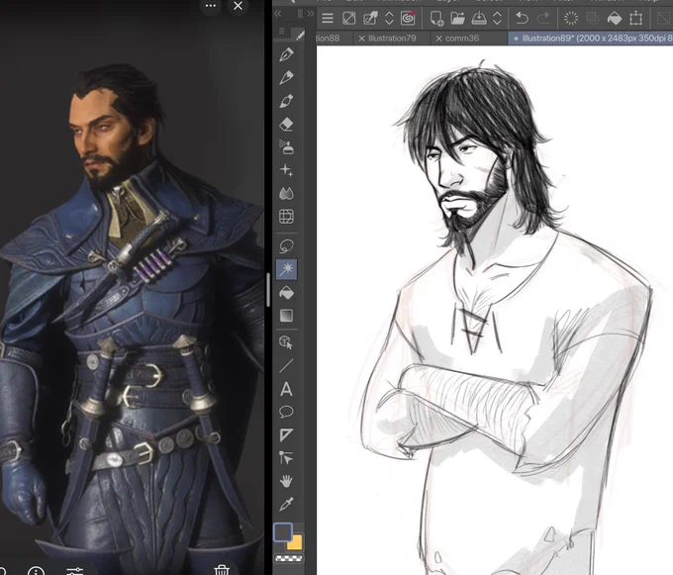Viewport: 673px width, 575px height.
Task: Undo the last stroke
Action: click(x=522, y=18)
